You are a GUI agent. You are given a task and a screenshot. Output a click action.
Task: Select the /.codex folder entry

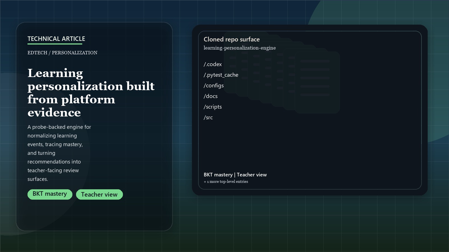coord(213,64)
